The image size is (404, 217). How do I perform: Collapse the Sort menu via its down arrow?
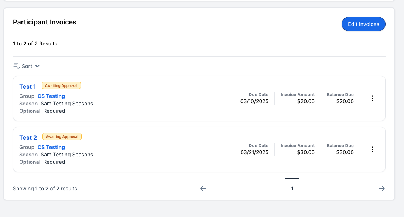click(37, 66)
